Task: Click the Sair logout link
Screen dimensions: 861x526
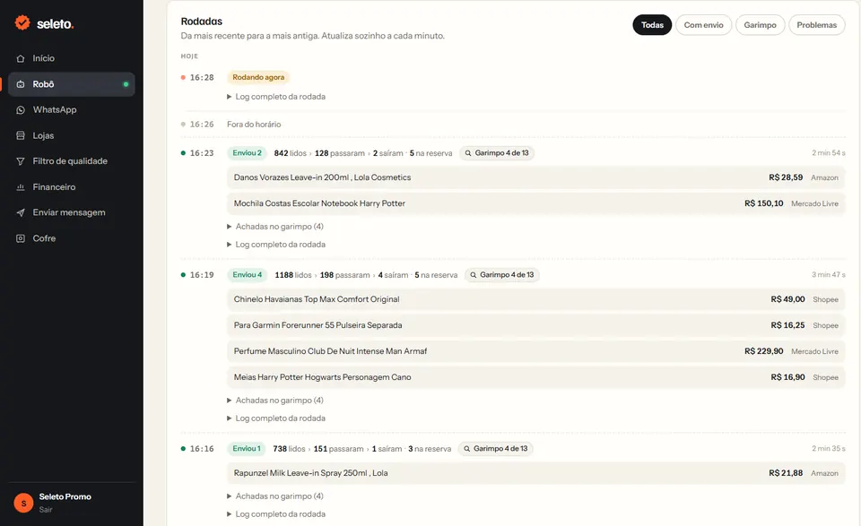Action: [46, 510]
